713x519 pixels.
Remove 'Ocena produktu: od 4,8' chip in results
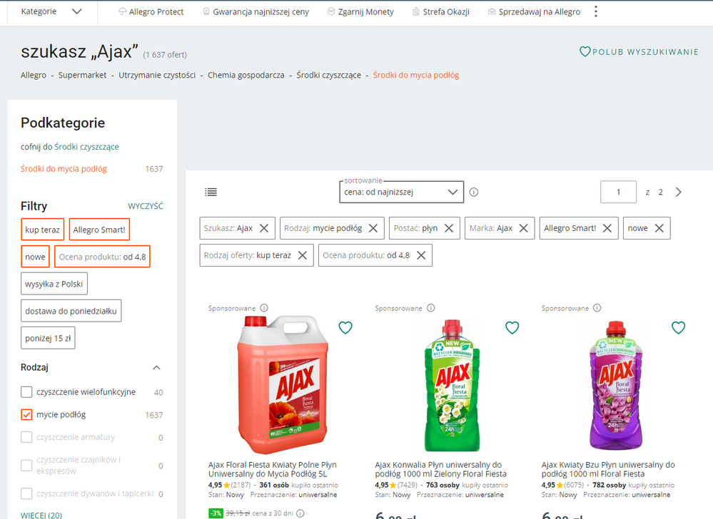click(x=422, y=255)
